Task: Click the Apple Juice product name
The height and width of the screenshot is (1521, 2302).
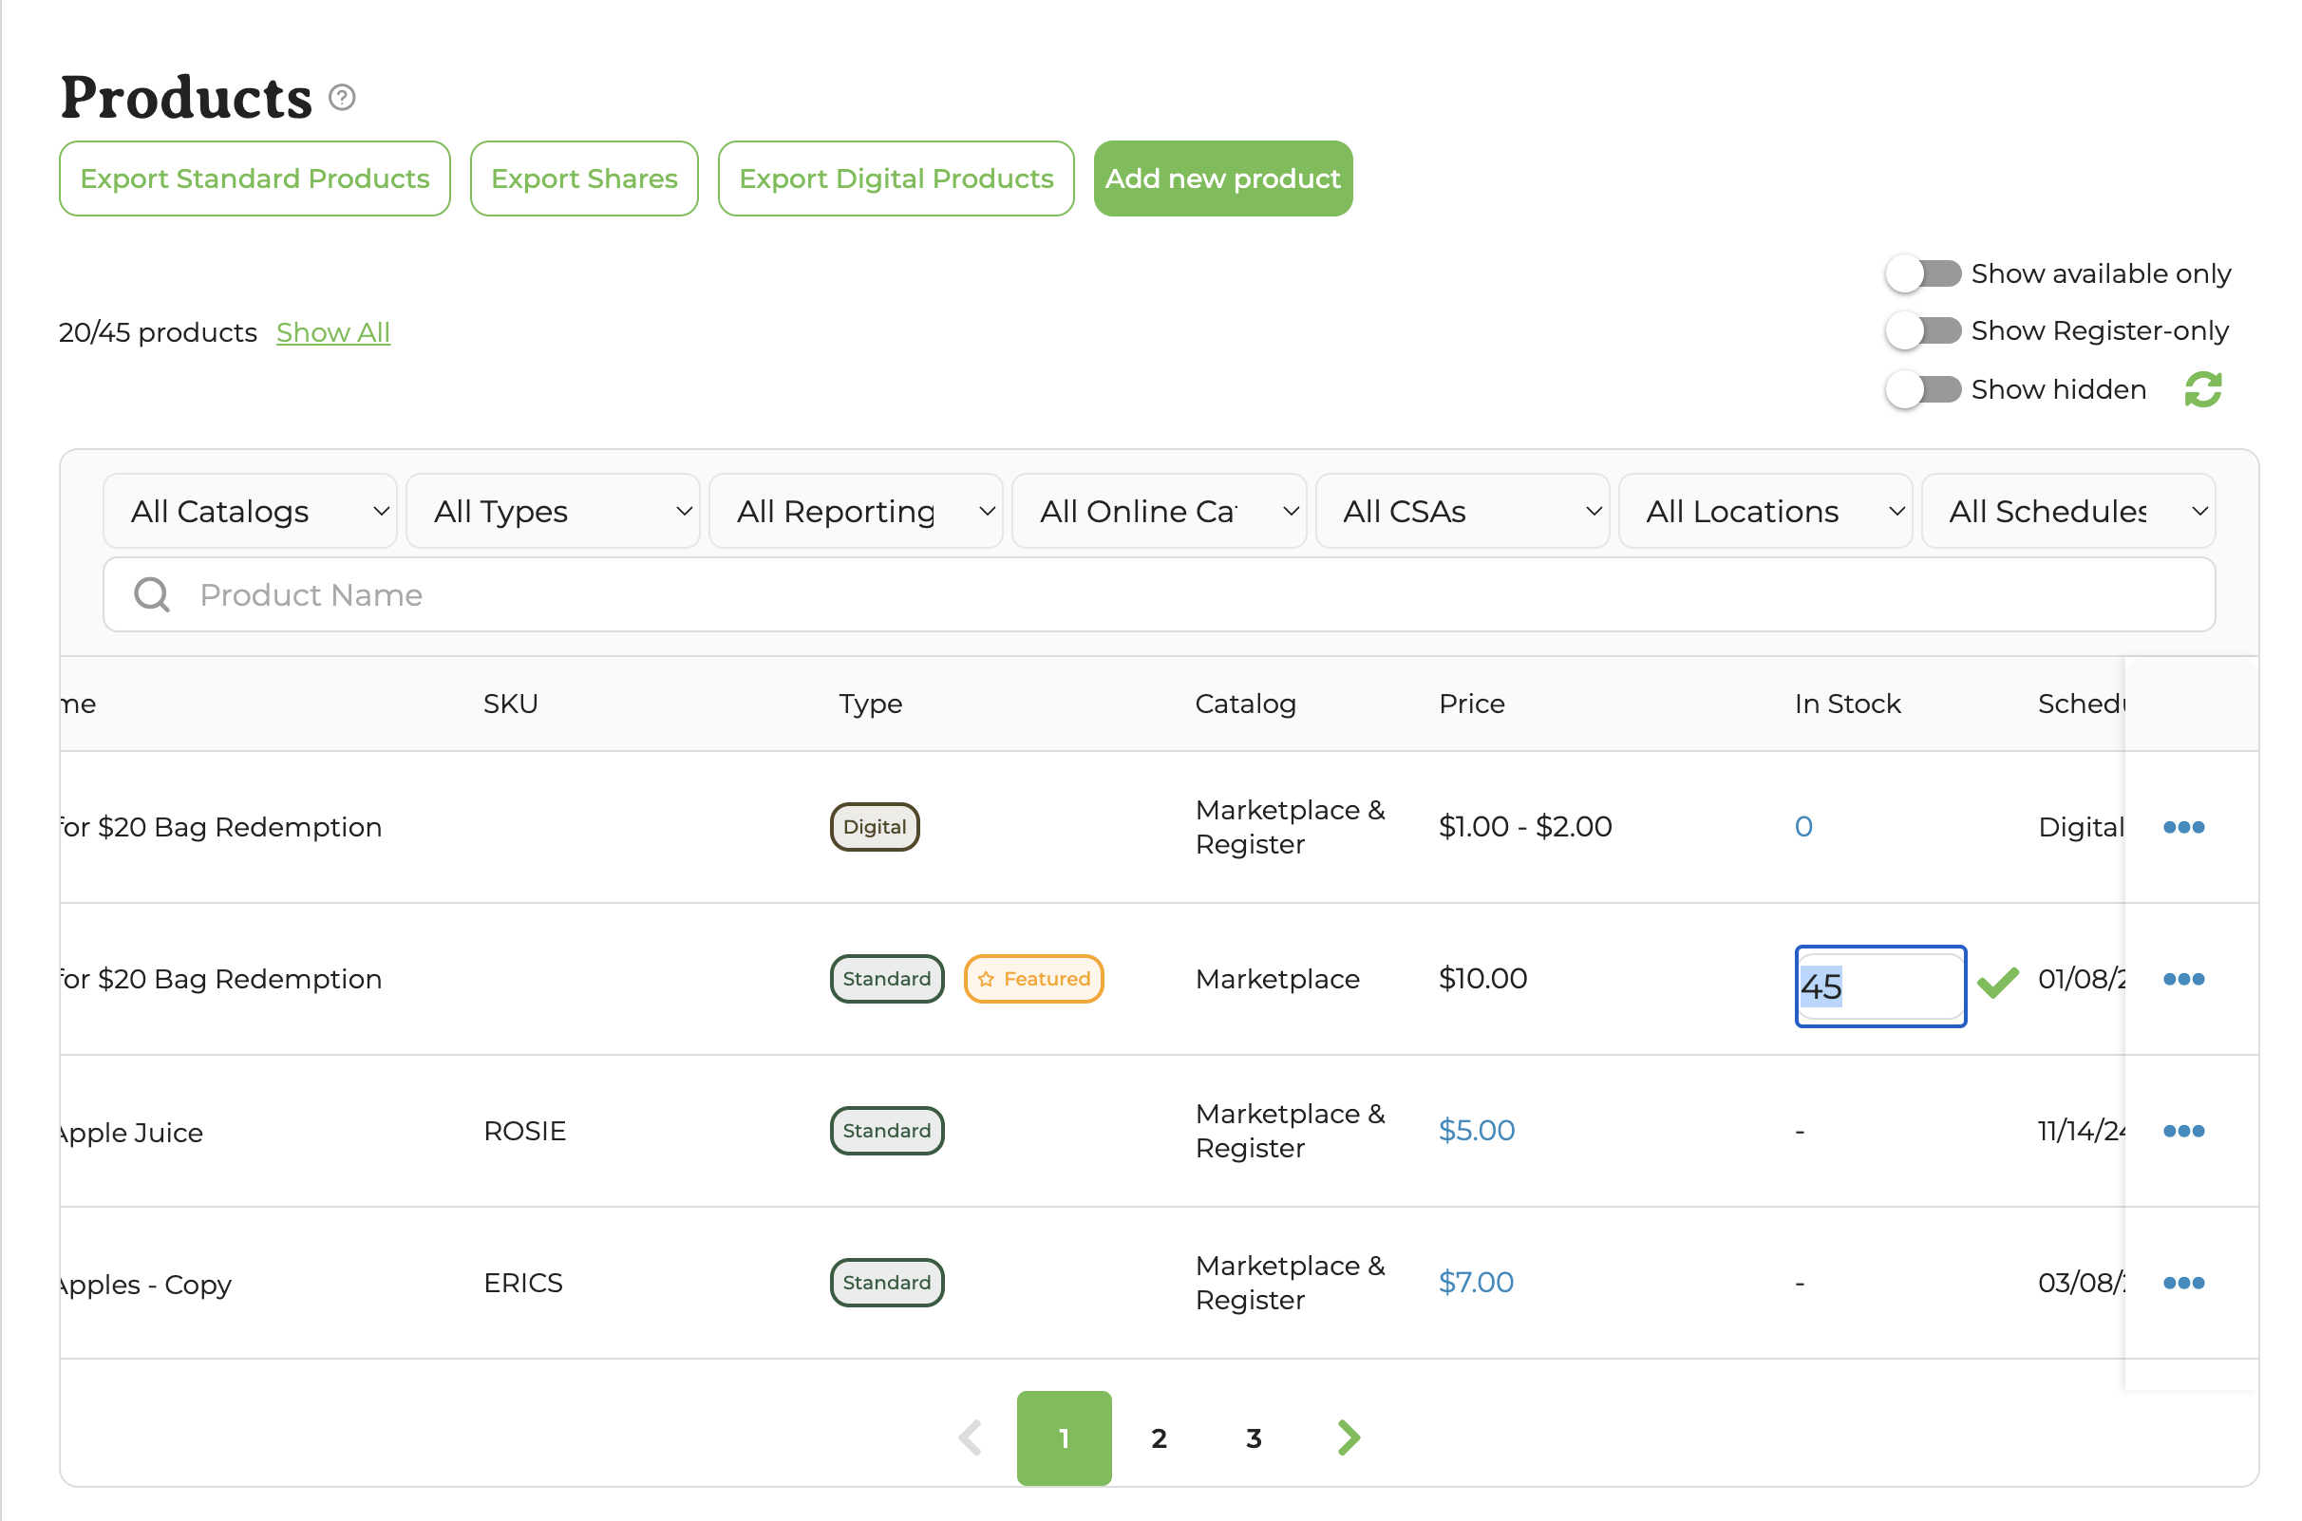Action: pyautogui.click(x=131, y=1133)
